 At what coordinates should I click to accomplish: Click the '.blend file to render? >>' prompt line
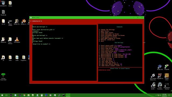click(41, 44)
